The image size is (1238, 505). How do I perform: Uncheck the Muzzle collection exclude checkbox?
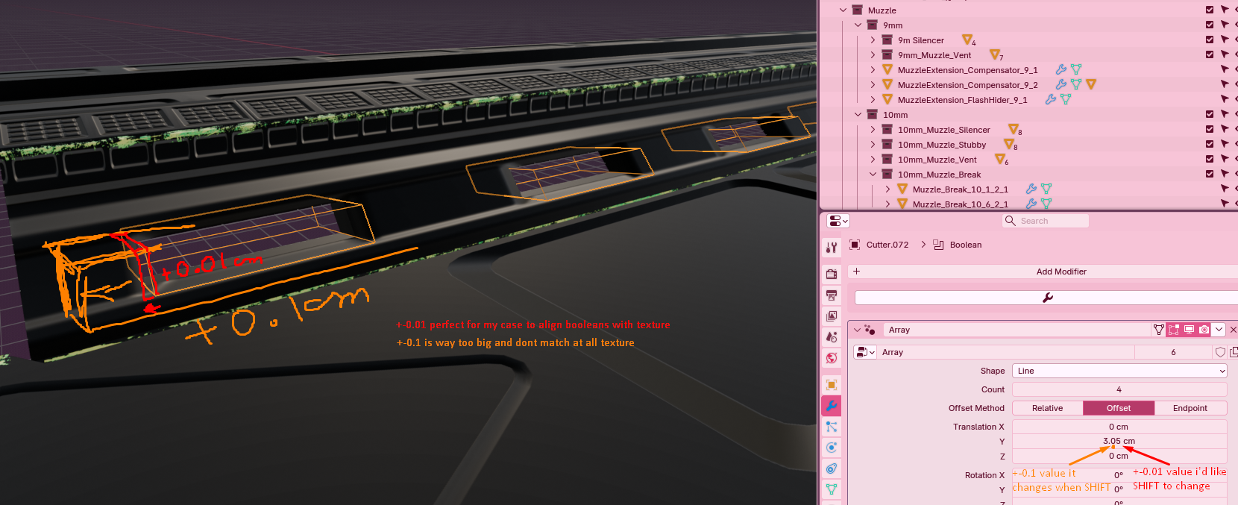point(1210,10)
